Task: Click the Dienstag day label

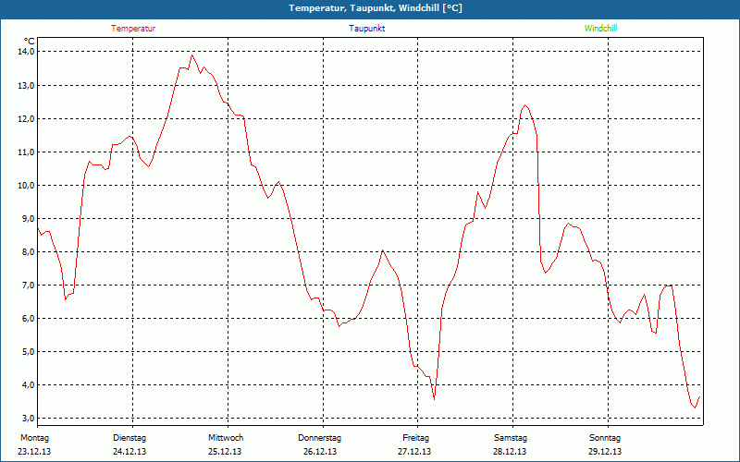Action: coord(129,438)
